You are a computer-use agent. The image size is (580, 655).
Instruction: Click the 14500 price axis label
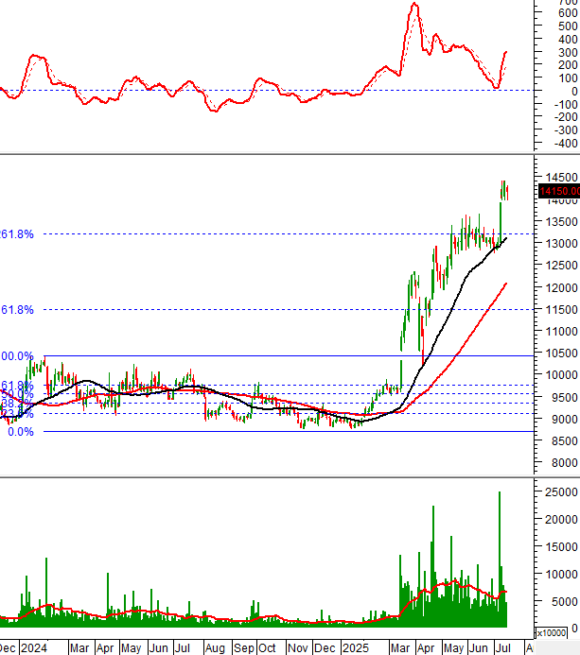coord(557,178)
